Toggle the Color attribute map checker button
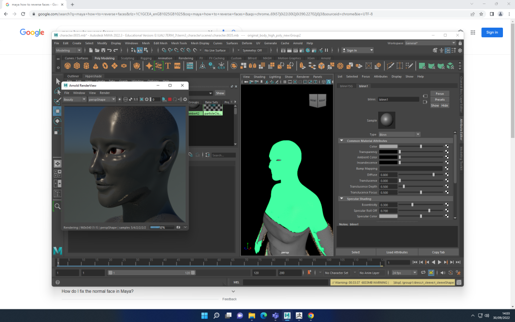The width and height of the screenshot is (515, 322). (x=447, y=146)
